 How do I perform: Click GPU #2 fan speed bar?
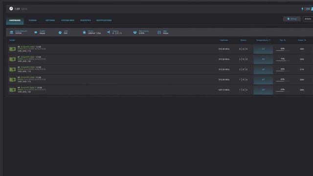click(x=283, y=70)
